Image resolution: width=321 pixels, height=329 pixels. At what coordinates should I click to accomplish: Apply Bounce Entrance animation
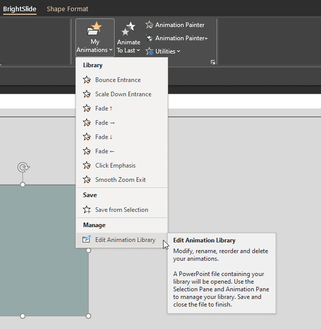click(x=118, y=80)
